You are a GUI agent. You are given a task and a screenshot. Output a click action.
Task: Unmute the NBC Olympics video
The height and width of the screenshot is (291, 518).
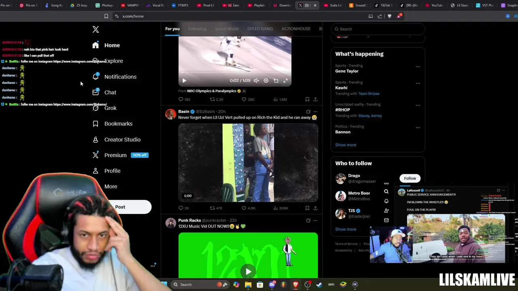click(x=256, y=80)
